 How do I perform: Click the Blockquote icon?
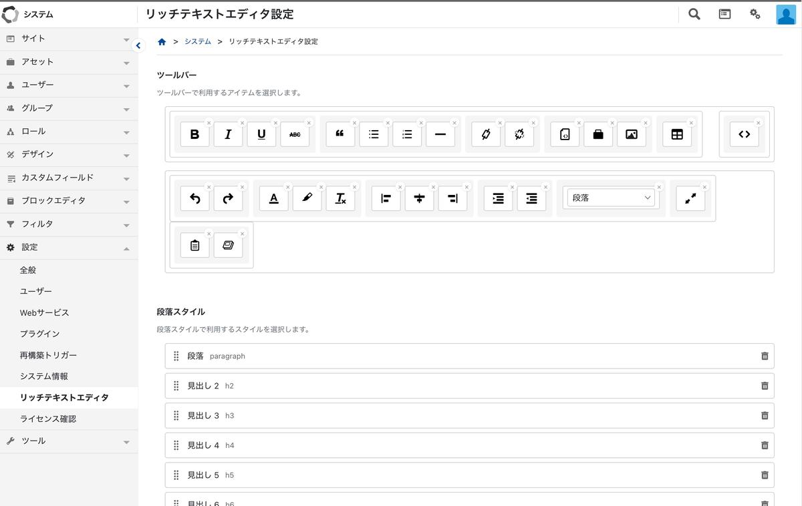point(340,134)
